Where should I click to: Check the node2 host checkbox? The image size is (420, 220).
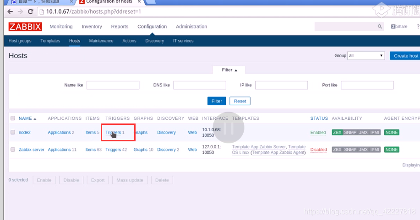[x=13, y=132]
